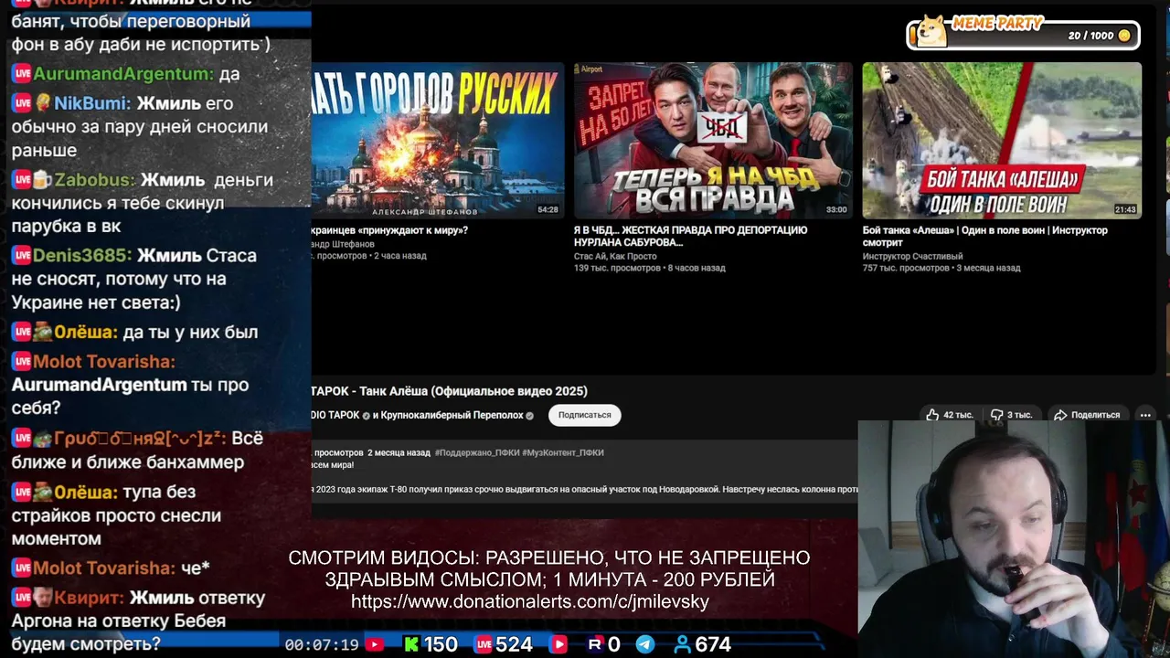Click the LIVE badge beside NikBumi
Image resolution: width=1170 pixels, height=658 pixels.
coord(22,103)
